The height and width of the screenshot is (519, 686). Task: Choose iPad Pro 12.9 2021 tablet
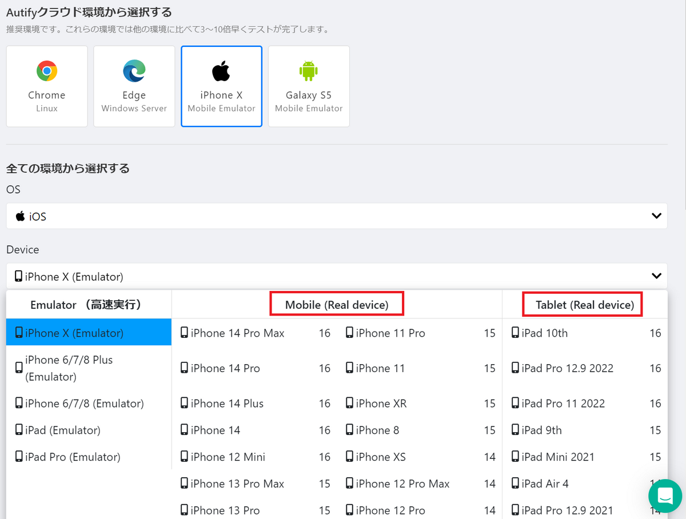586,510
